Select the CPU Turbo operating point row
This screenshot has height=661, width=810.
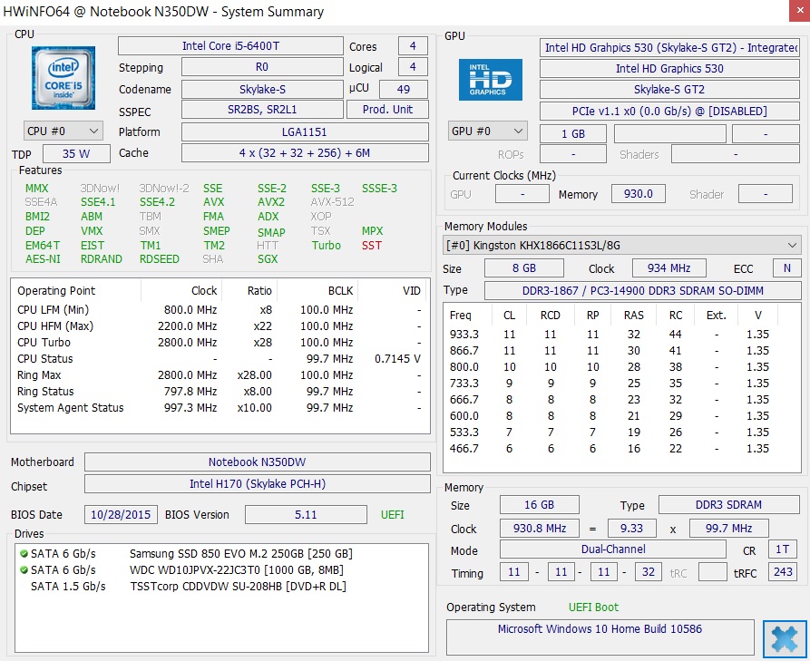click(x=218, y=343)
